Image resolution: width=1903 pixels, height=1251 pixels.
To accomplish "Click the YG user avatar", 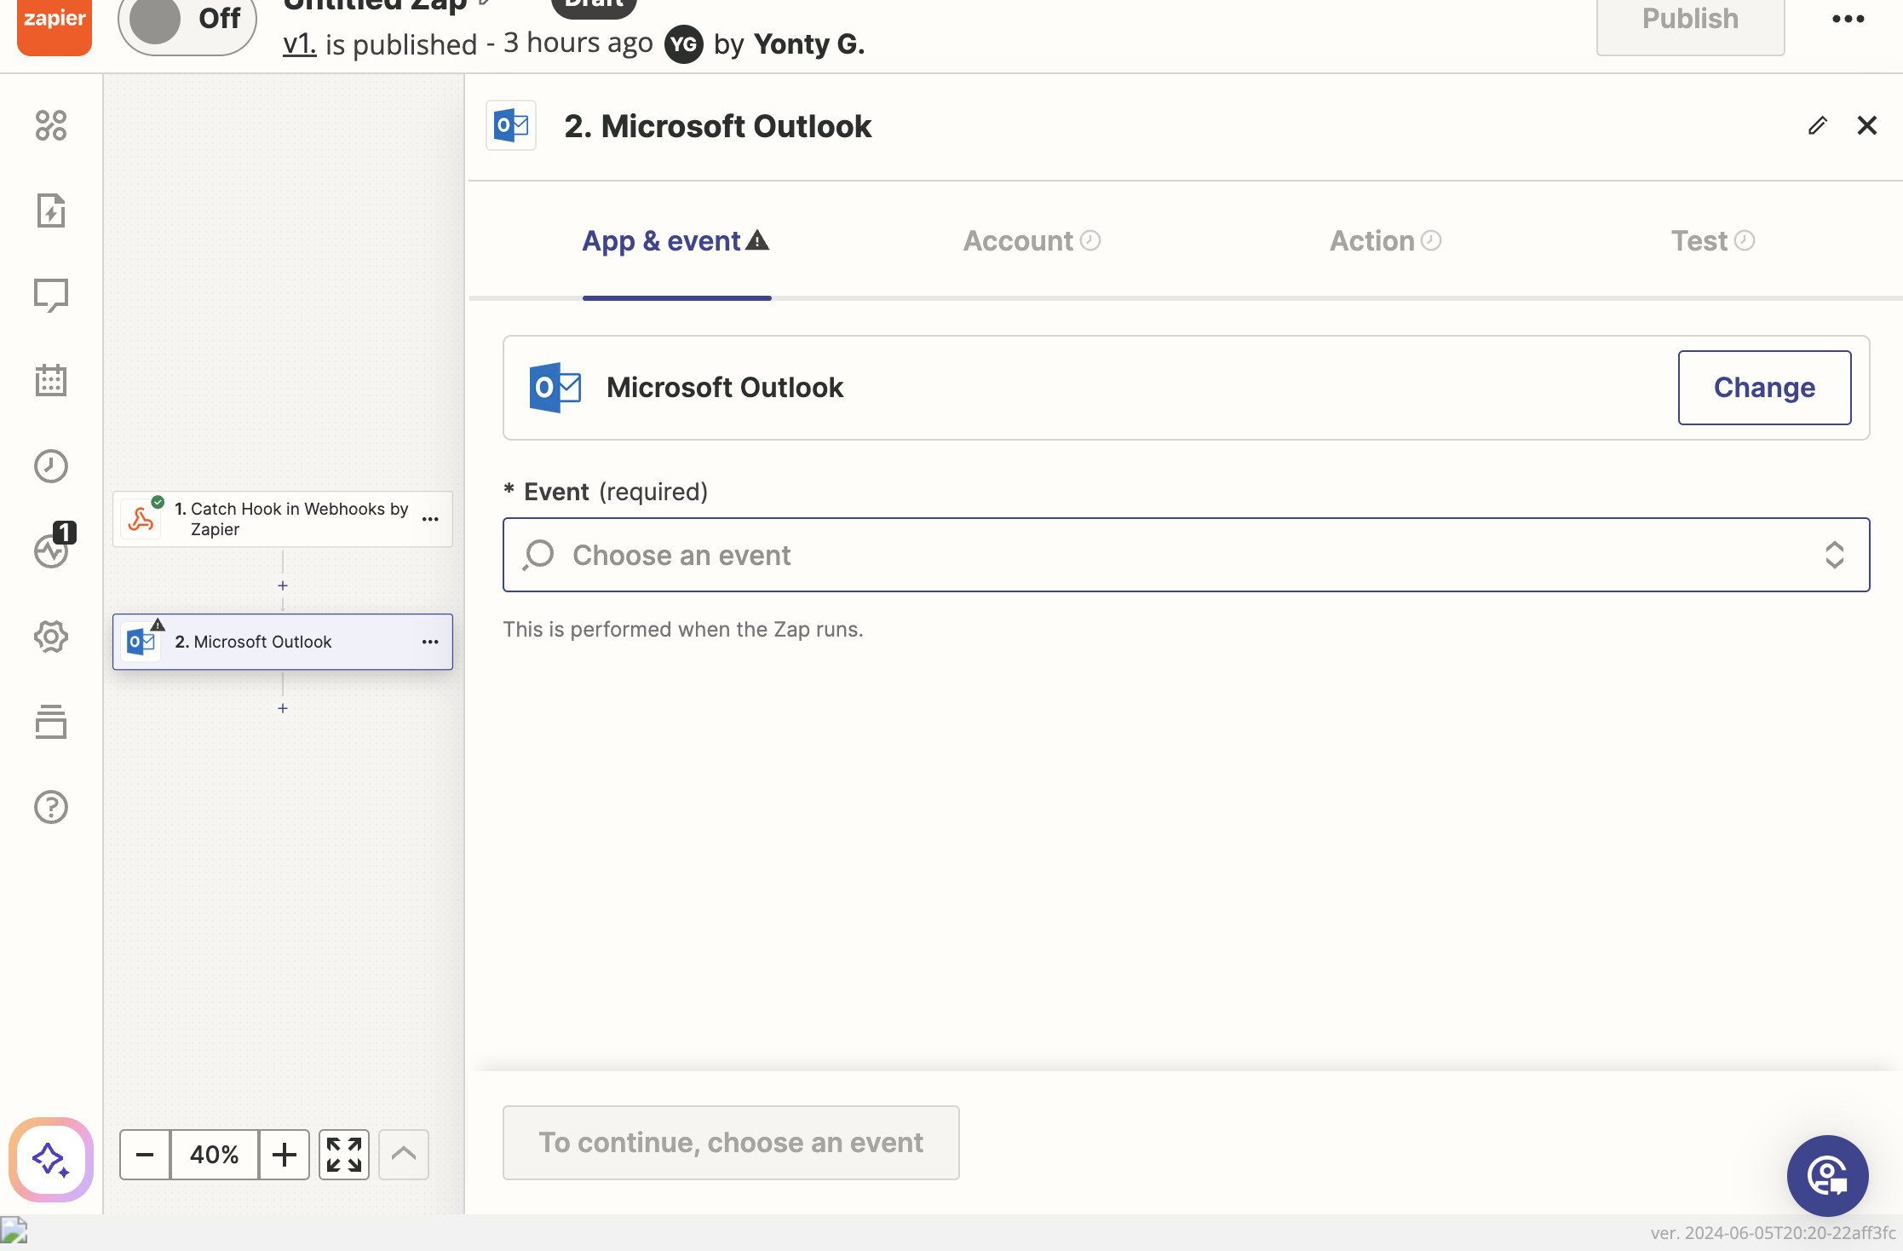I will [x=683, y=44].
